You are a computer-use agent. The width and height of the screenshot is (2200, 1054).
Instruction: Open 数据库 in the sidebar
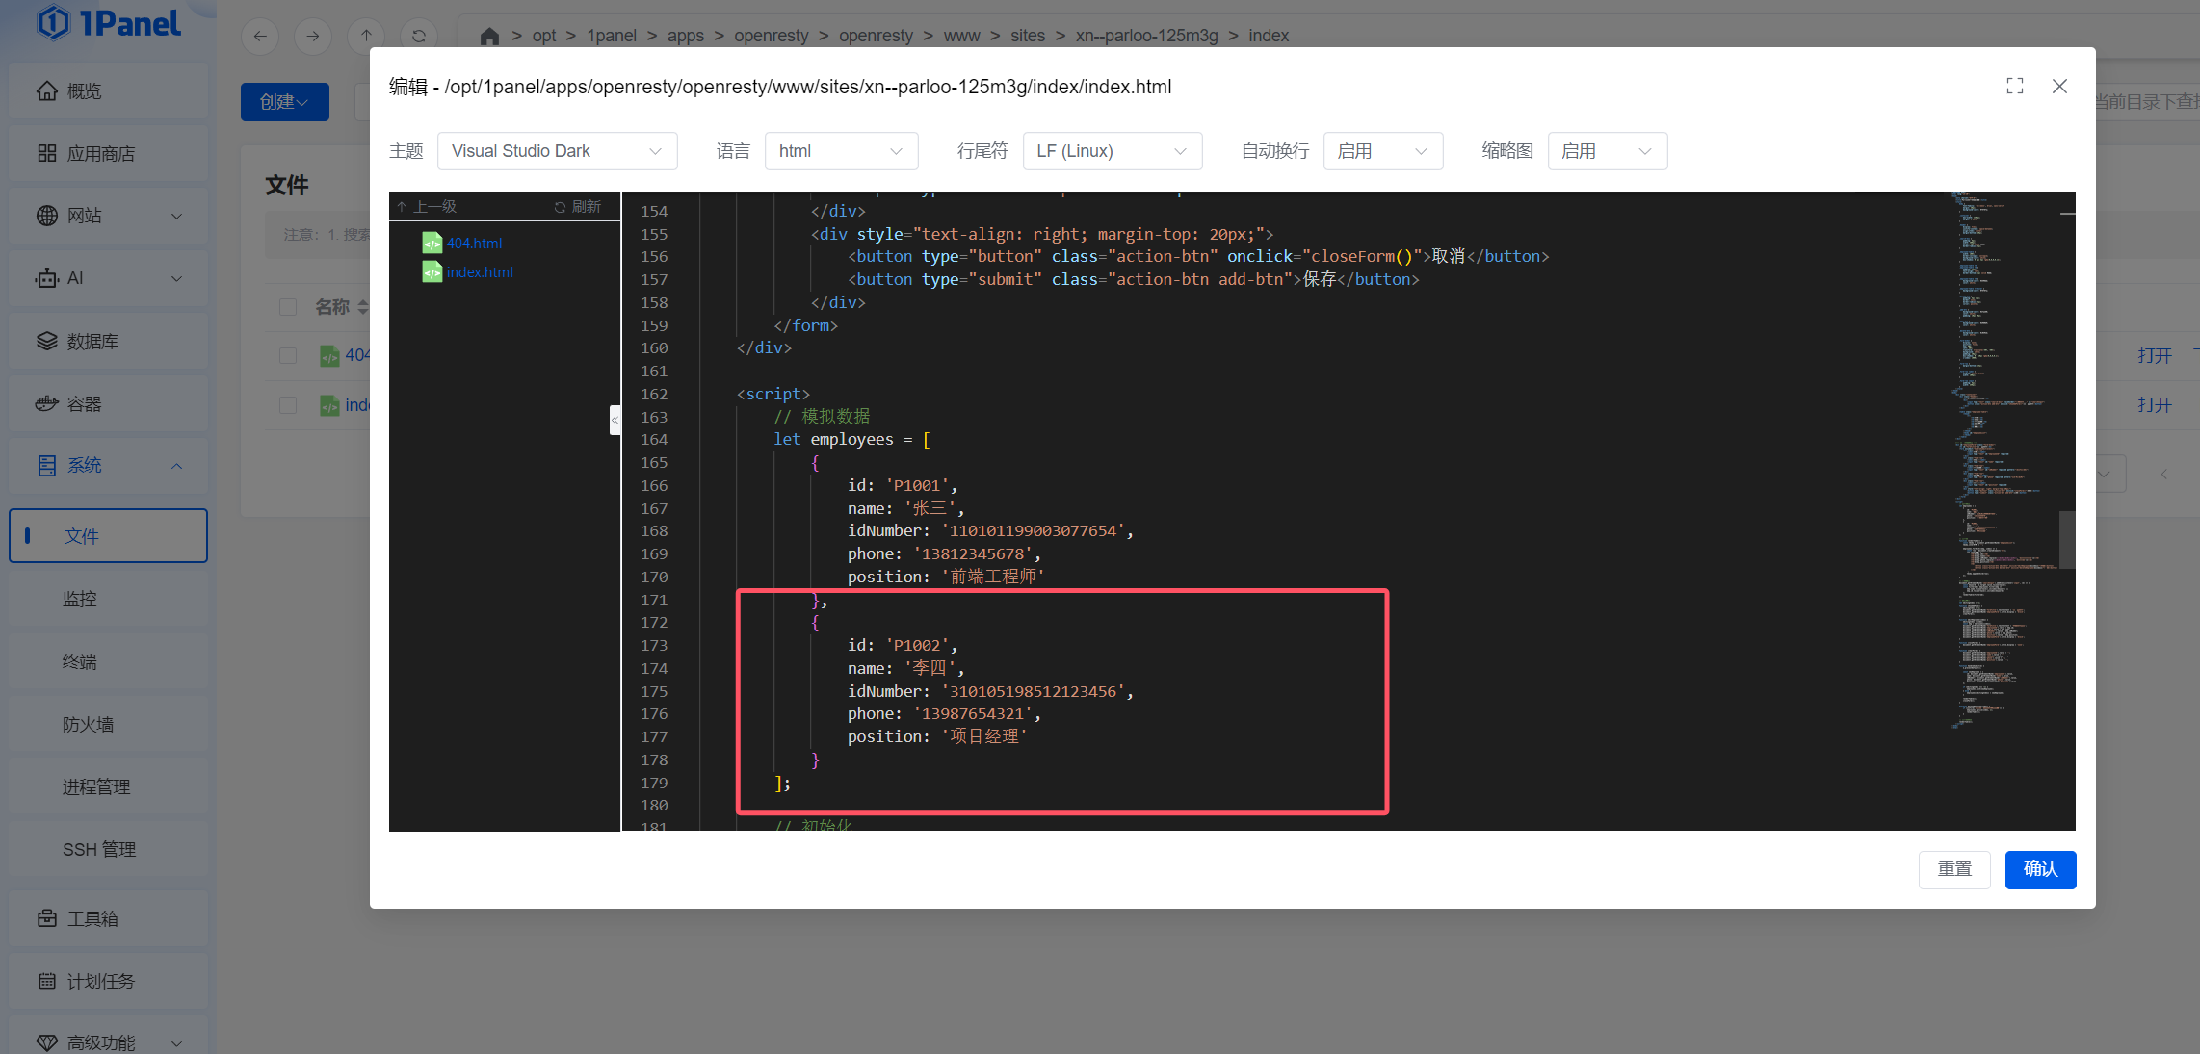coord(108,341)
